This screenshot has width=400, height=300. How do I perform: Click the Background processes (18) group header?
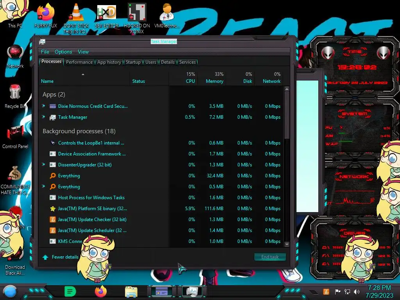79,131
